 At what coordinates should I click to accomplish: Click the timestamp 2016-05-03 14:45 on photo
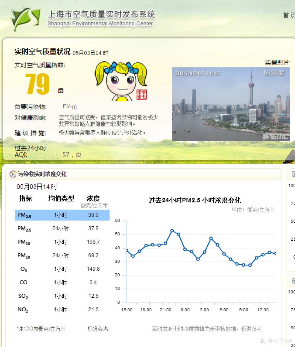click(x=197, y=73)
